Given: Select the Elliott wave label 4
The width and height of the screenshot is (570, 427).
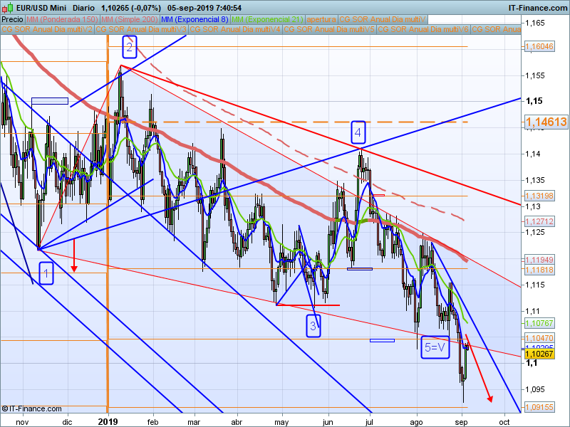Looking at the screenshot, I should click(x=358, y=132).
